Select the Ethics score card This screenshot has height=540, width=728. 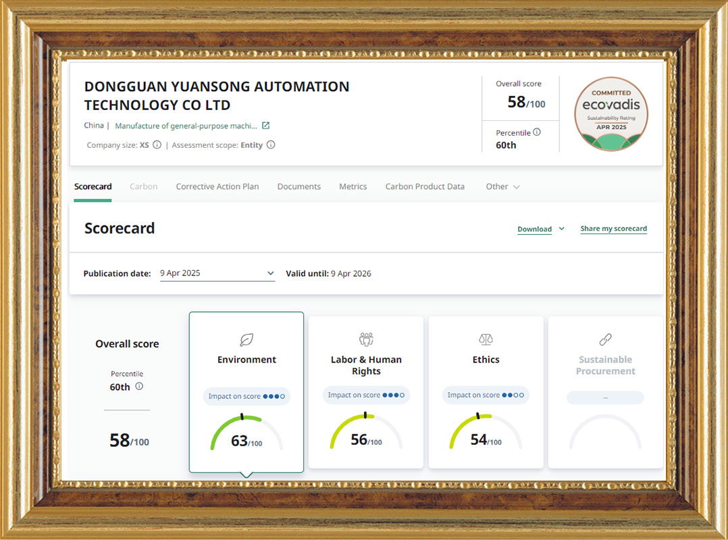[486, 392]
